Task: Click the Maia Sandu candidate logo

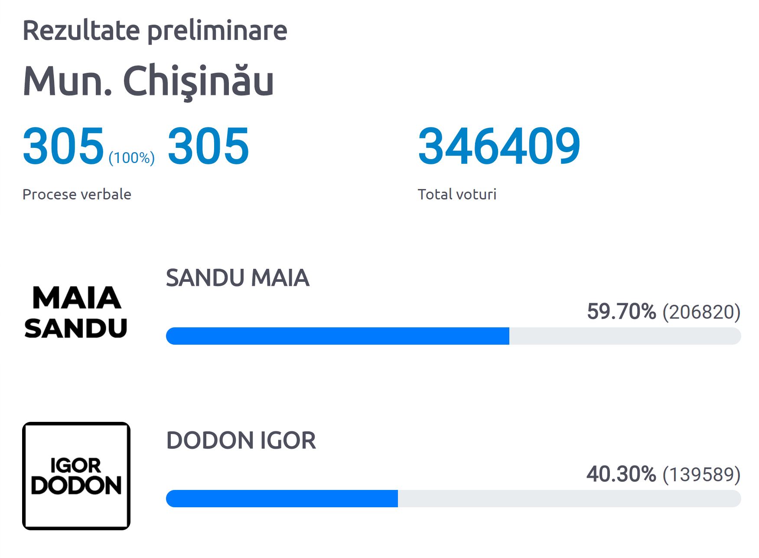Action: pyautogui.click(x=76, y=312)
